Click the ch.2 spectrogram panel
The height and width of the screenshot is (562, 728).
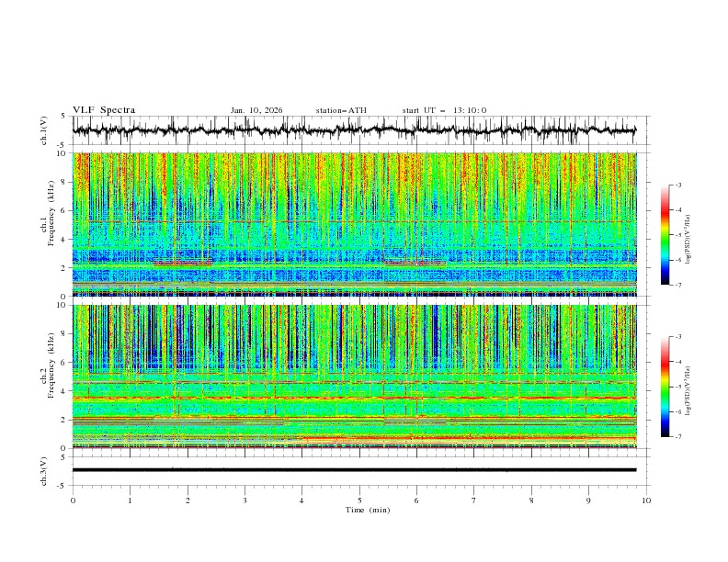point(354,377)
